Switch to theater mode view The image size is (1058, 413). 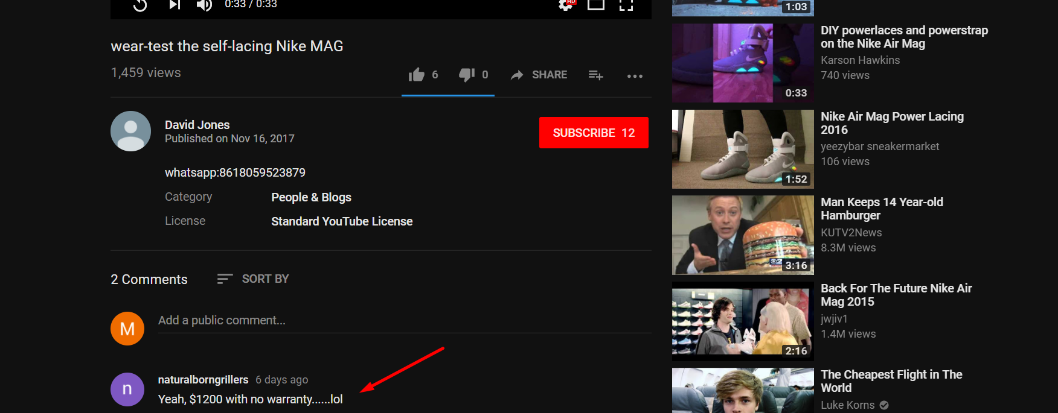click(596, 5)
